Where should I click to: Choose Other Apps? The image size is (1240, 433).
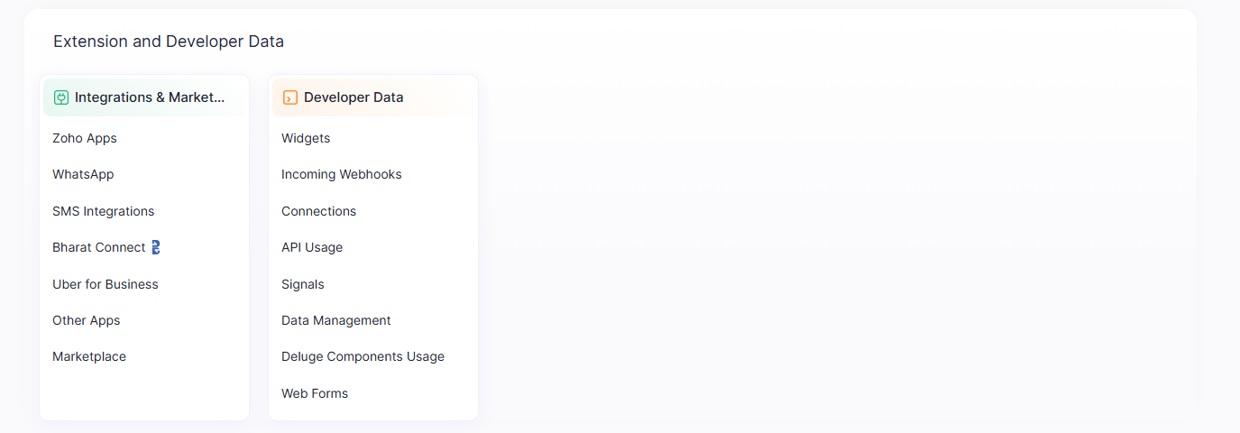(x=86, y=320)
